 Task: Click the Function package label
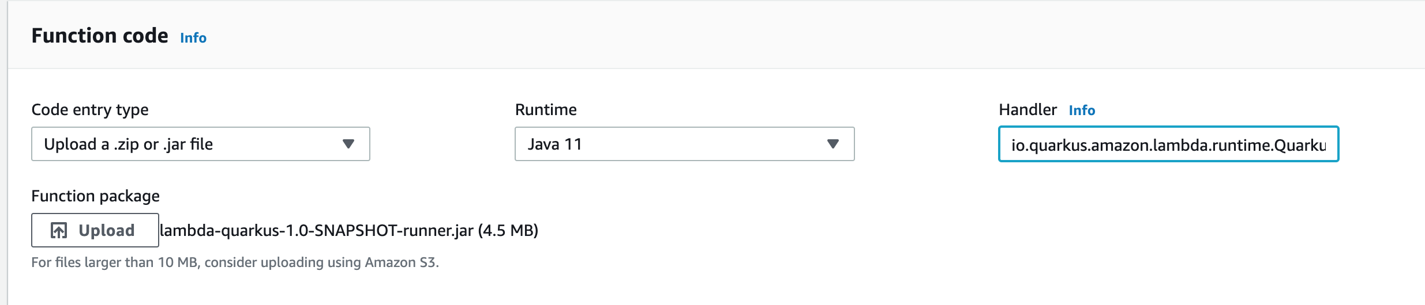click(95, 196)
